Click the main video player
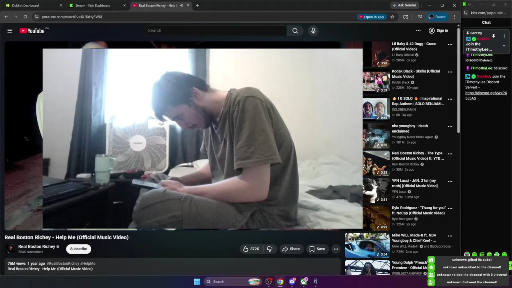Image resolution: width=512 pixels, height=288 pixels. tap(172, 136)
